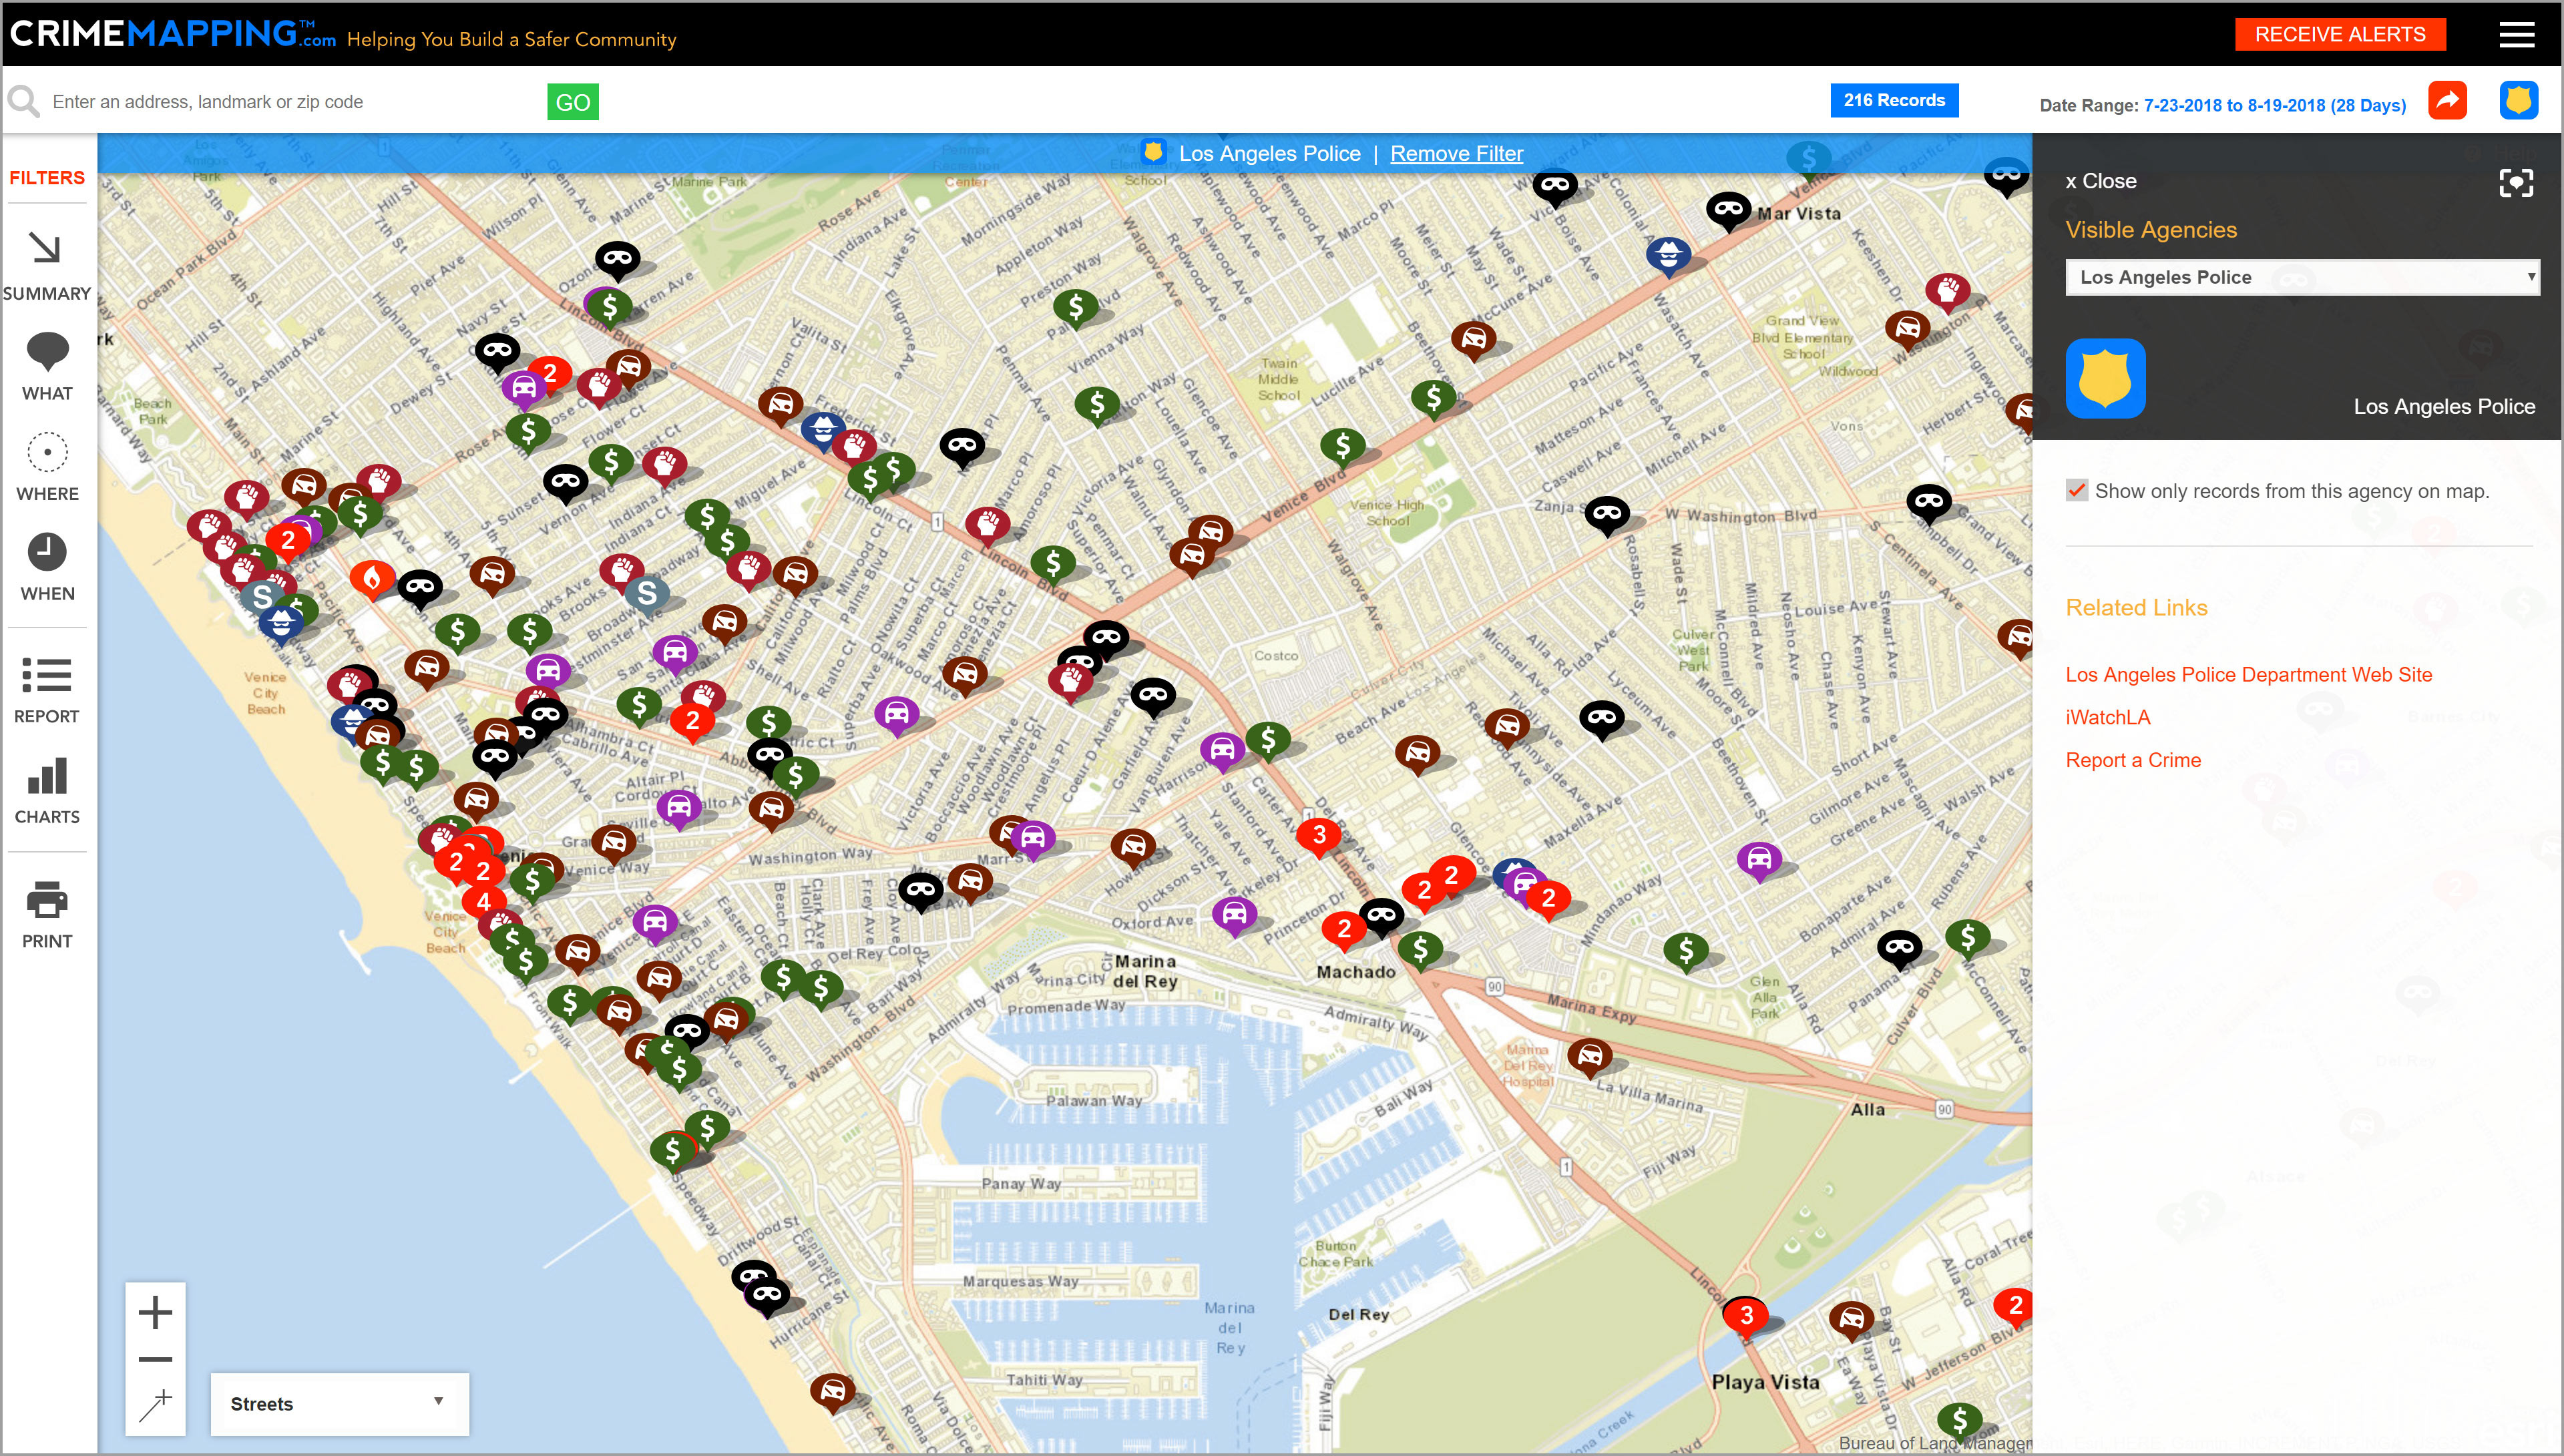The width and height of the screenshot is (2564, 1456).
Task: Zoom in on the map
Action: (x=155, y=1312)
